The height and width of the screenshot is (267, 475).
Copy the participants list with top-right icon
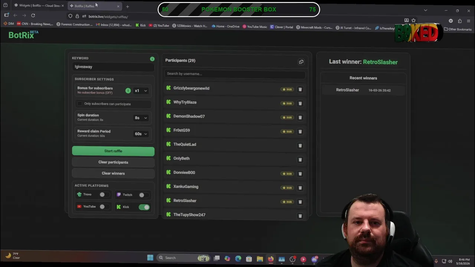tap(301, 62)
